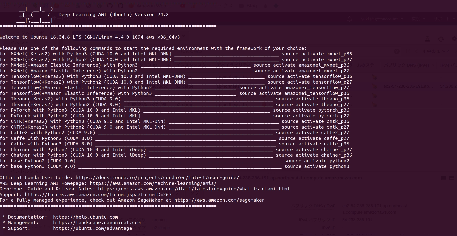
Task: Click the refresh instances icon
Action: (441, 39)
